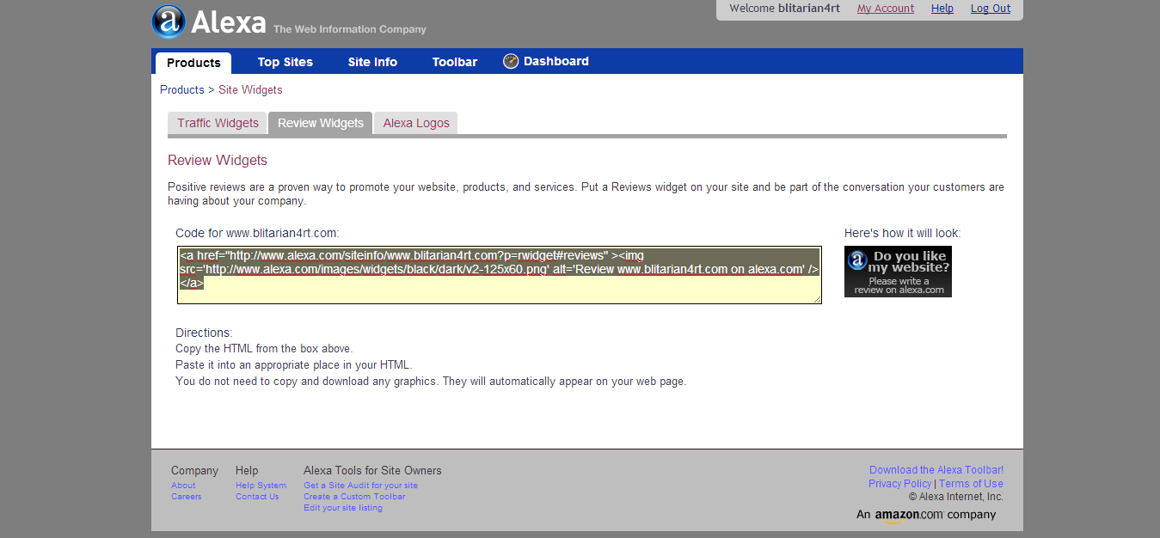
Task: Click the 'Alexa Tools for Site Owners' heading
Action: 372,471
